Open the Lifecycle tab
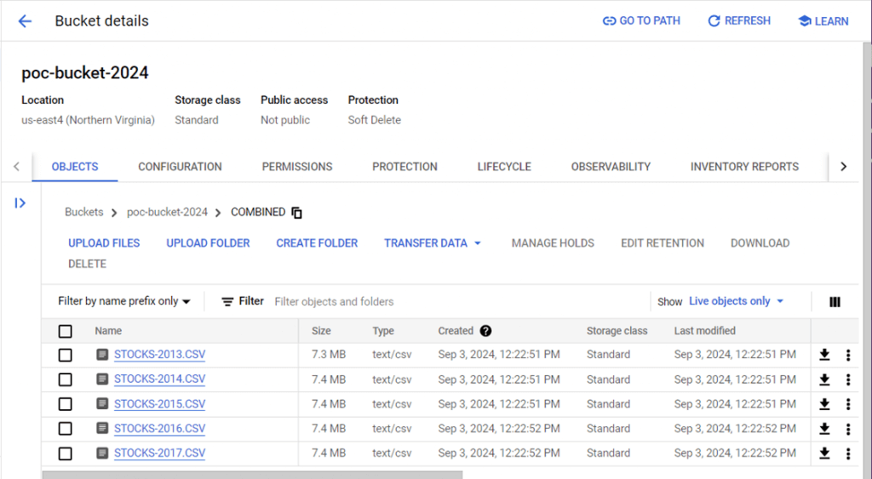This screenshot has height=479, width=872. click(x=504, y=167)
